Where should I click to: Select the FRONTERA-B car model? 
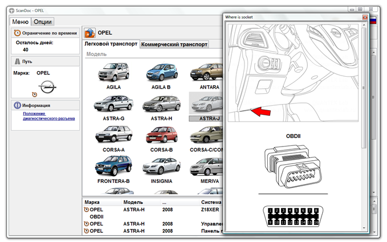point(113,170)
